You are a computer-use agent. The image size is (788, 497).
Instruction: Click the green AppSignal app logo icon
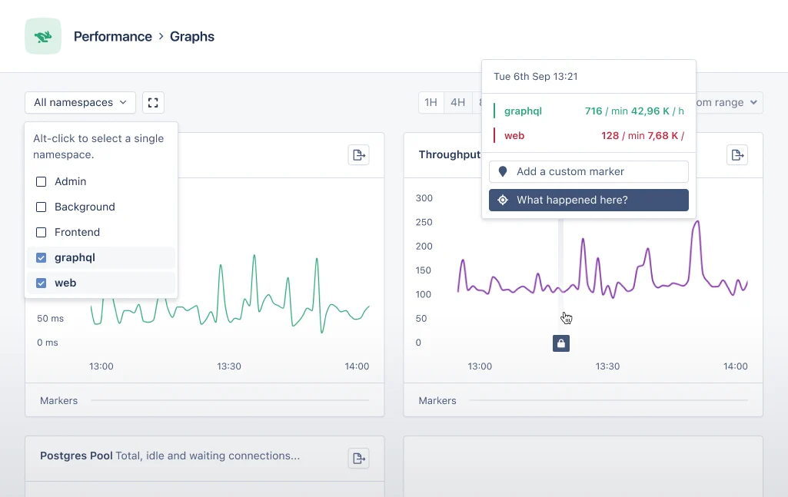click(x=43, y=36)
